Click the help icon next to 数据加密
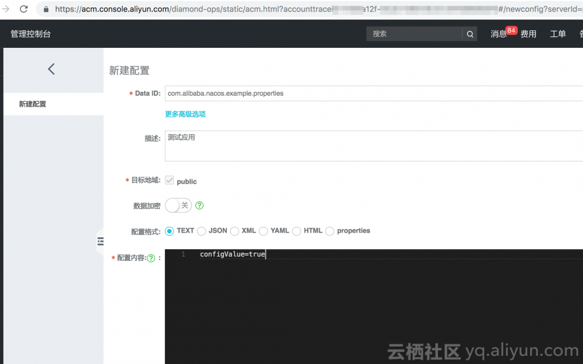The image size is (583, 364). click(x=199, y=205)
